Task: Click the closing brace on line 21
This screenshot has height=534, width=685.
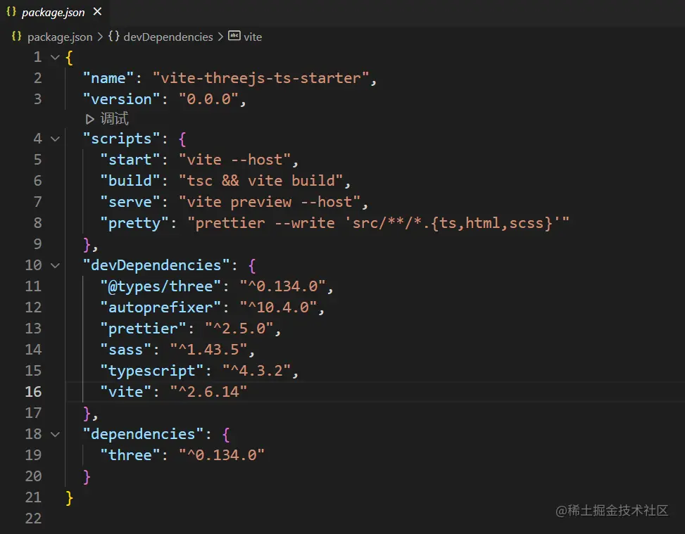Action: pos(69,497)
